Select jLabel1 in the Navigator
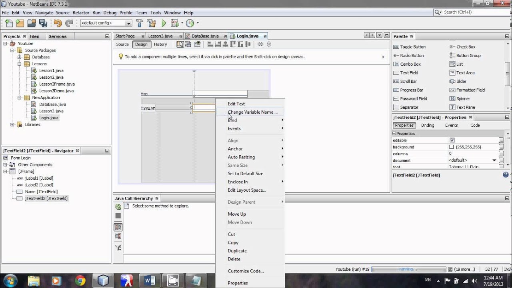 39,178
